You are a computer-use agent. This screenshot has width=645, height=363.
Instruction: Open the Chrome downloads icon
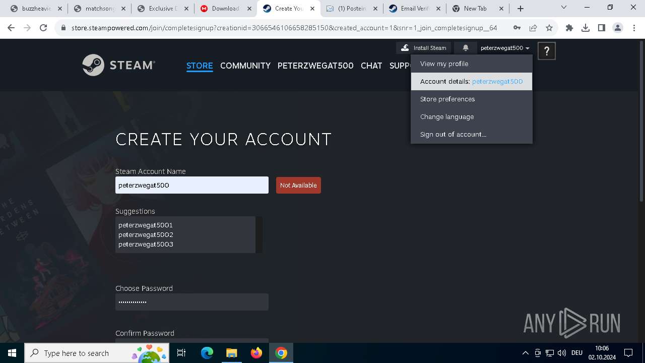pyautogui.click(x=586, y=28)
